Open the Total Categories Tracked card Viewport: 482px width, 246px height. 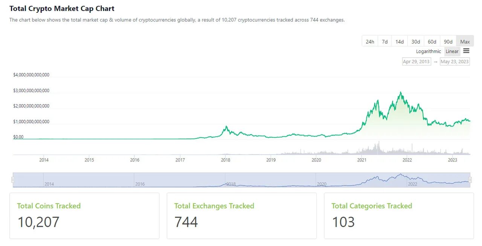(x=399, y=216)
